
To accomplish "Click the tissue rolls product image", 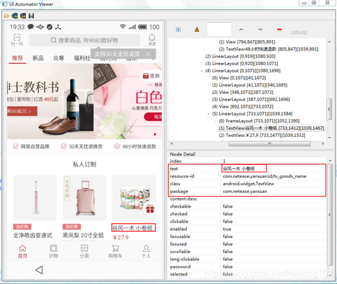I will pos(134,198).
